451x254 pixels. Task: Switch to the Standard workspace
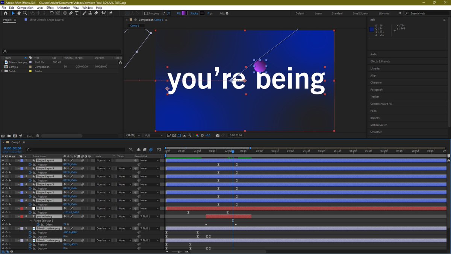(x=337, y=14)
